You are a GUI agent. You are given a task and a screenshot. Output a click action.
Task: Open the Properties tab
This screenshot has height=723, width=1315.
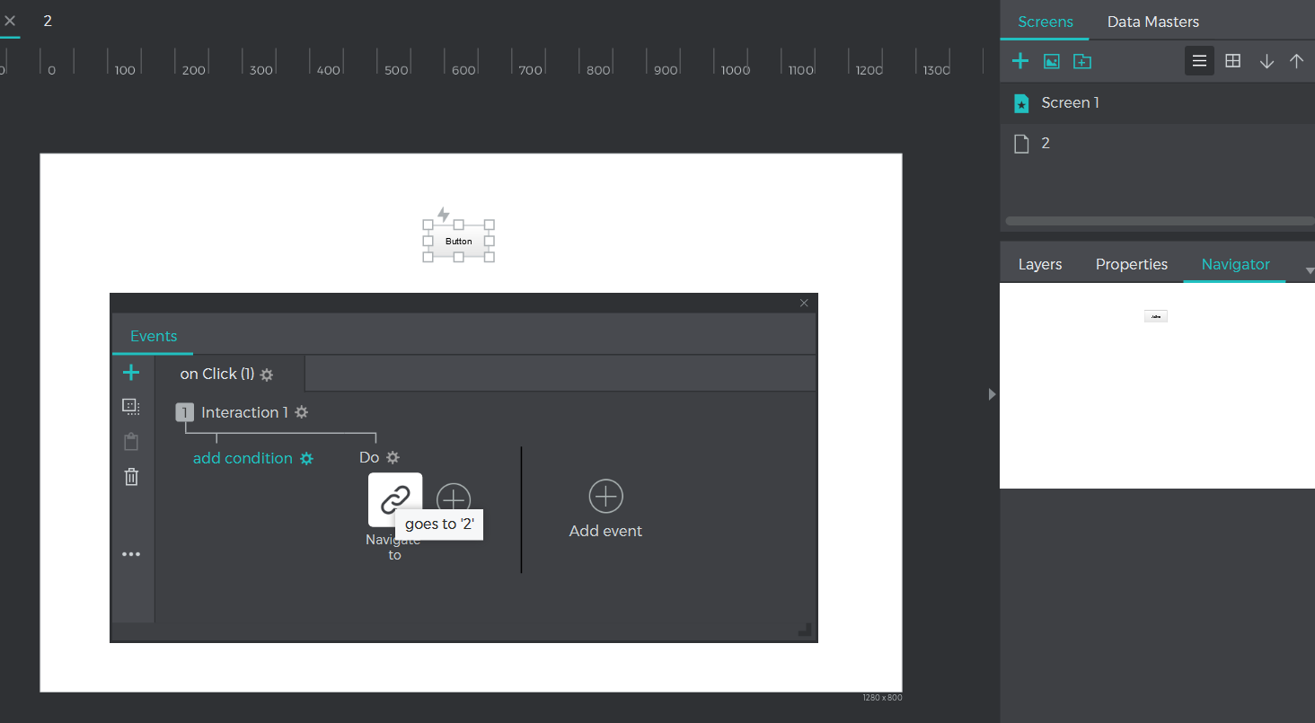click(1131, 264)
